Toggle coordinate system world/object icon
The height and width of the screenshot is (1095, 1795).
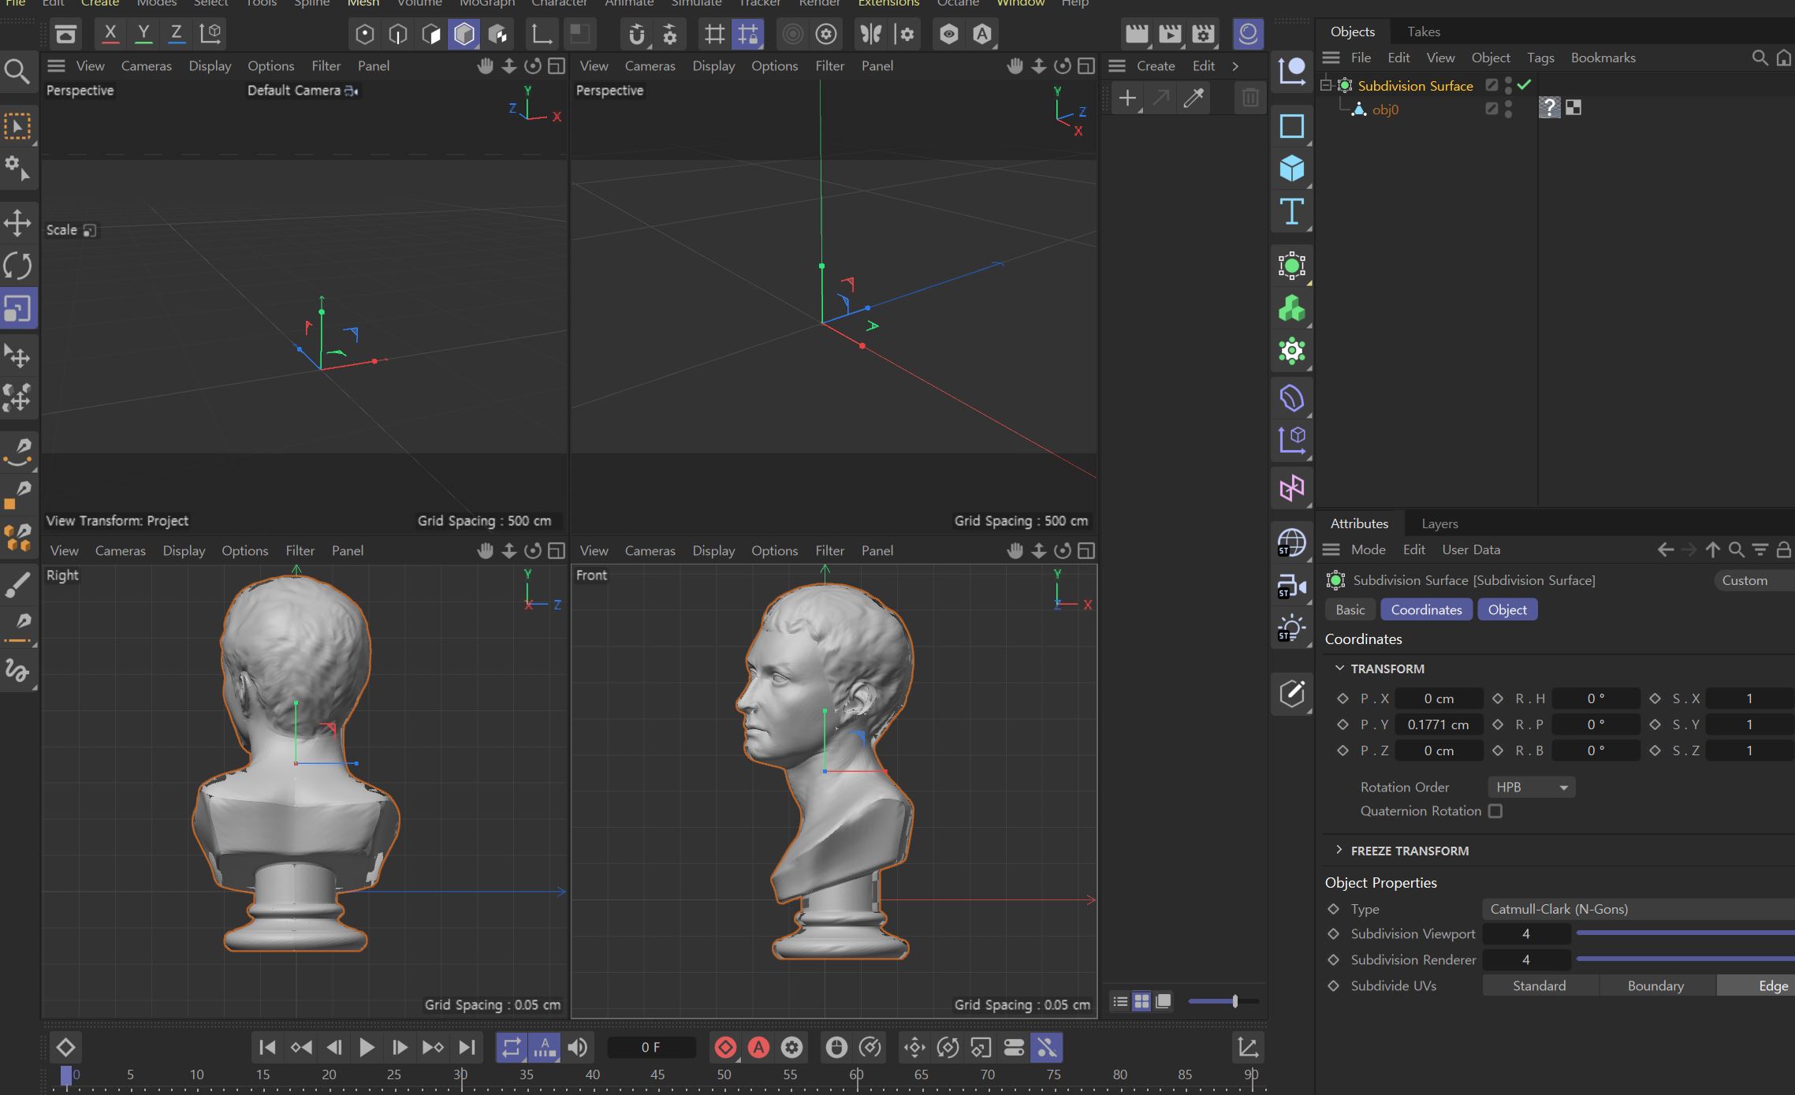click(210, 33)
